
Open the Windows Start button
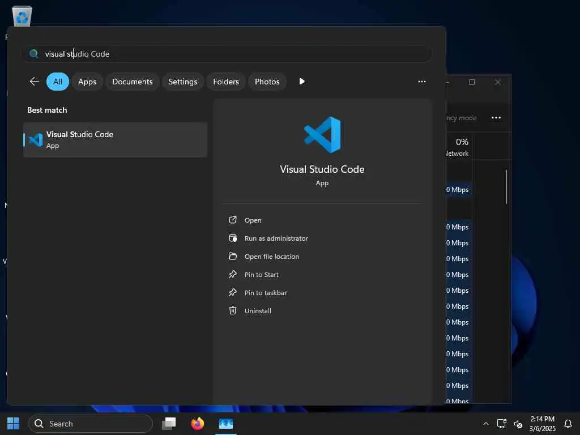(14, 424)
